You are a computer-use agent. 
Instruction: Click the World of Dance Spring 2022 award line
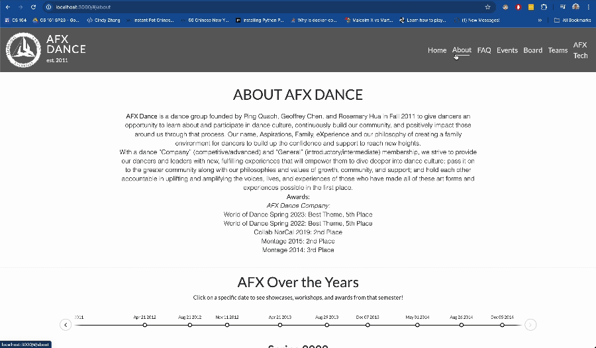pos(298,224)
